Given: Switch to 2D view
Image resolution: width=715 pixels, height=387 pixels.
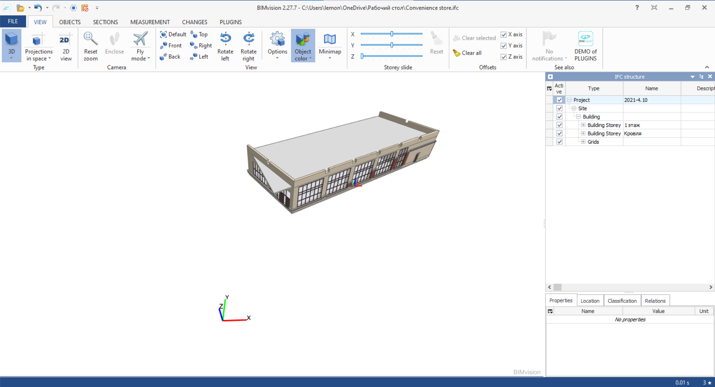Looking at the screenshot, I should [x=66, y=45].
